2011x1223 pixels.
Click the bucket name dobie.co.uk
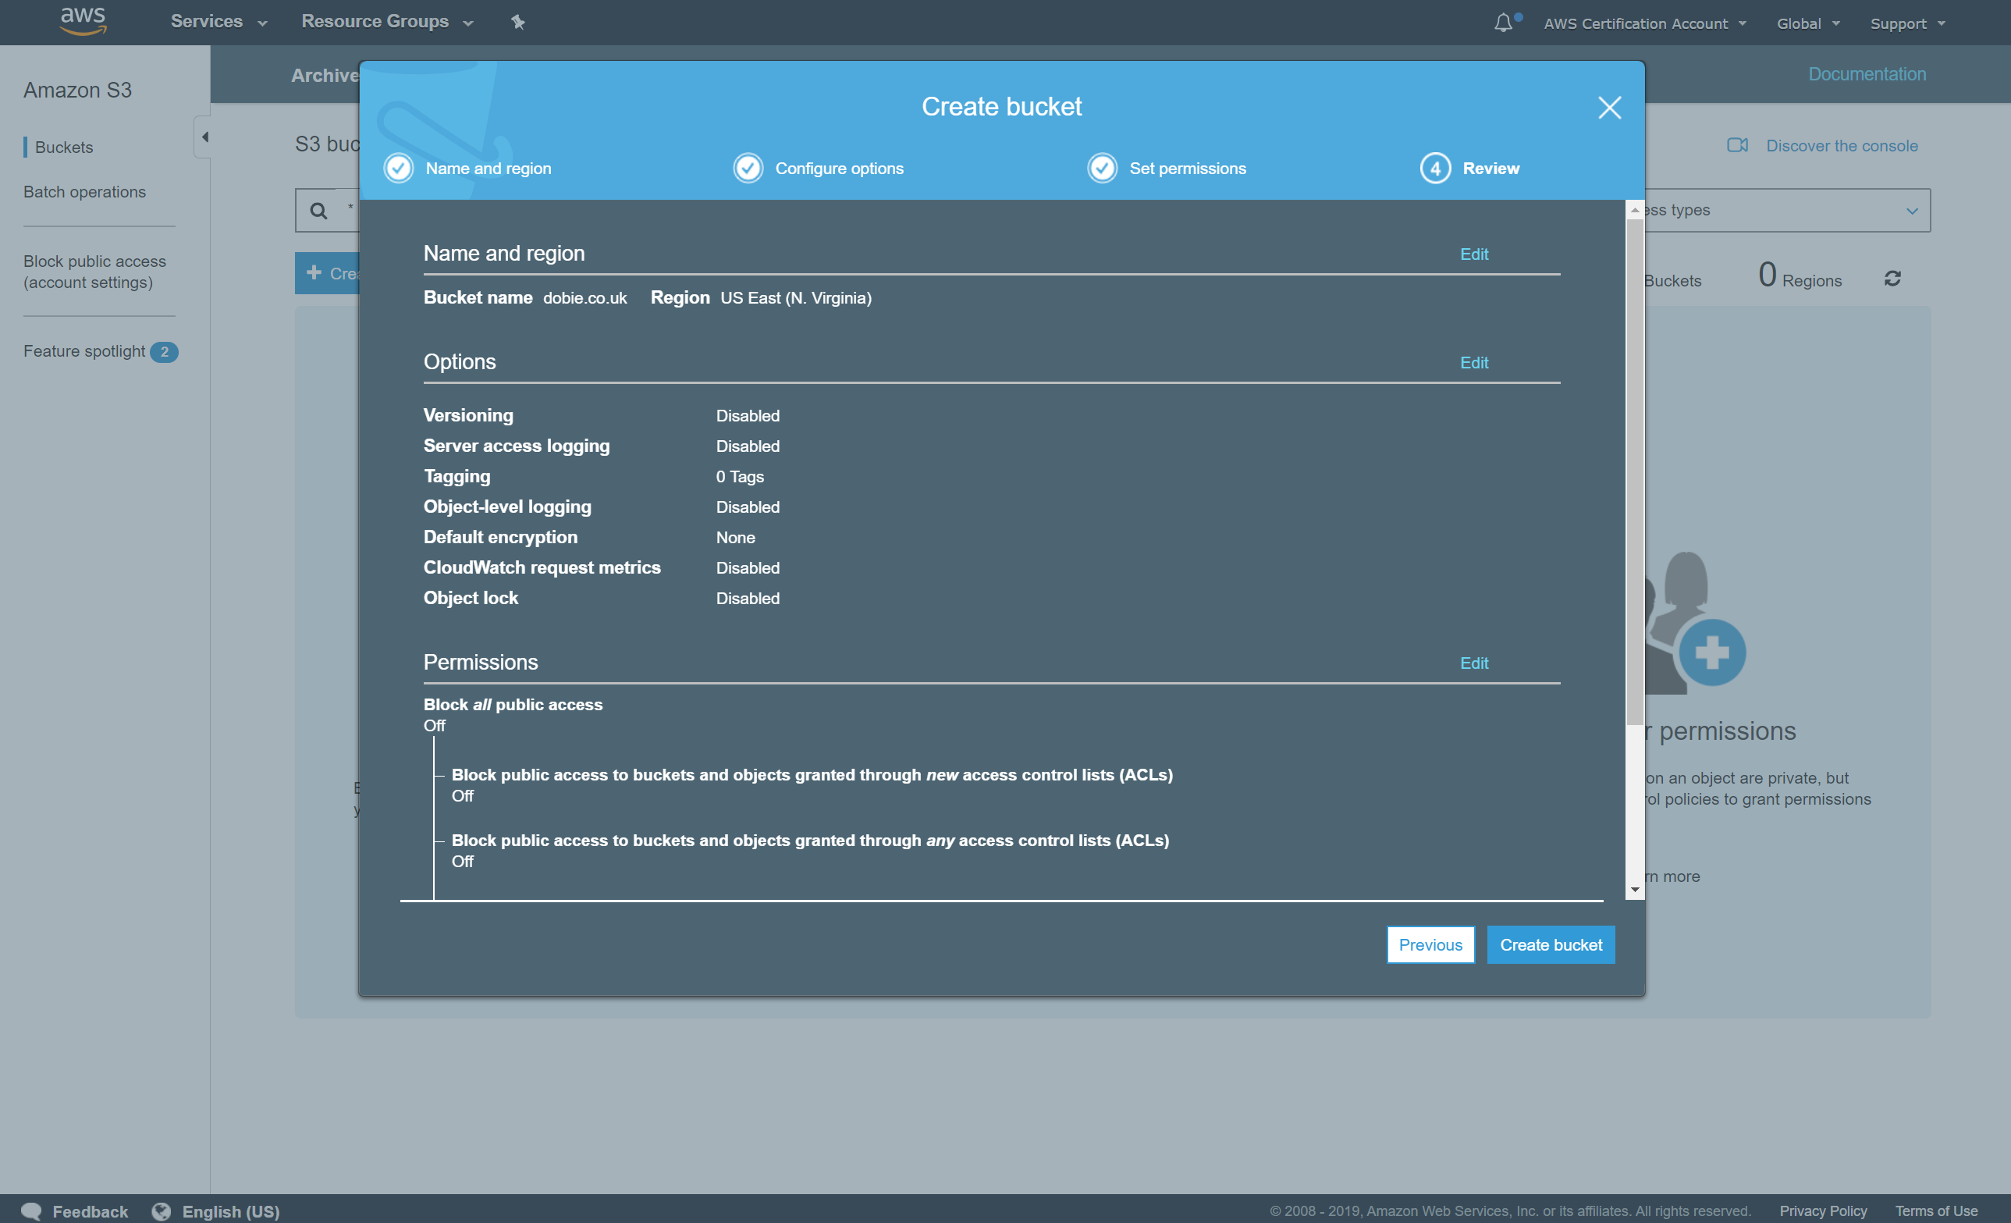click(585, 298)
